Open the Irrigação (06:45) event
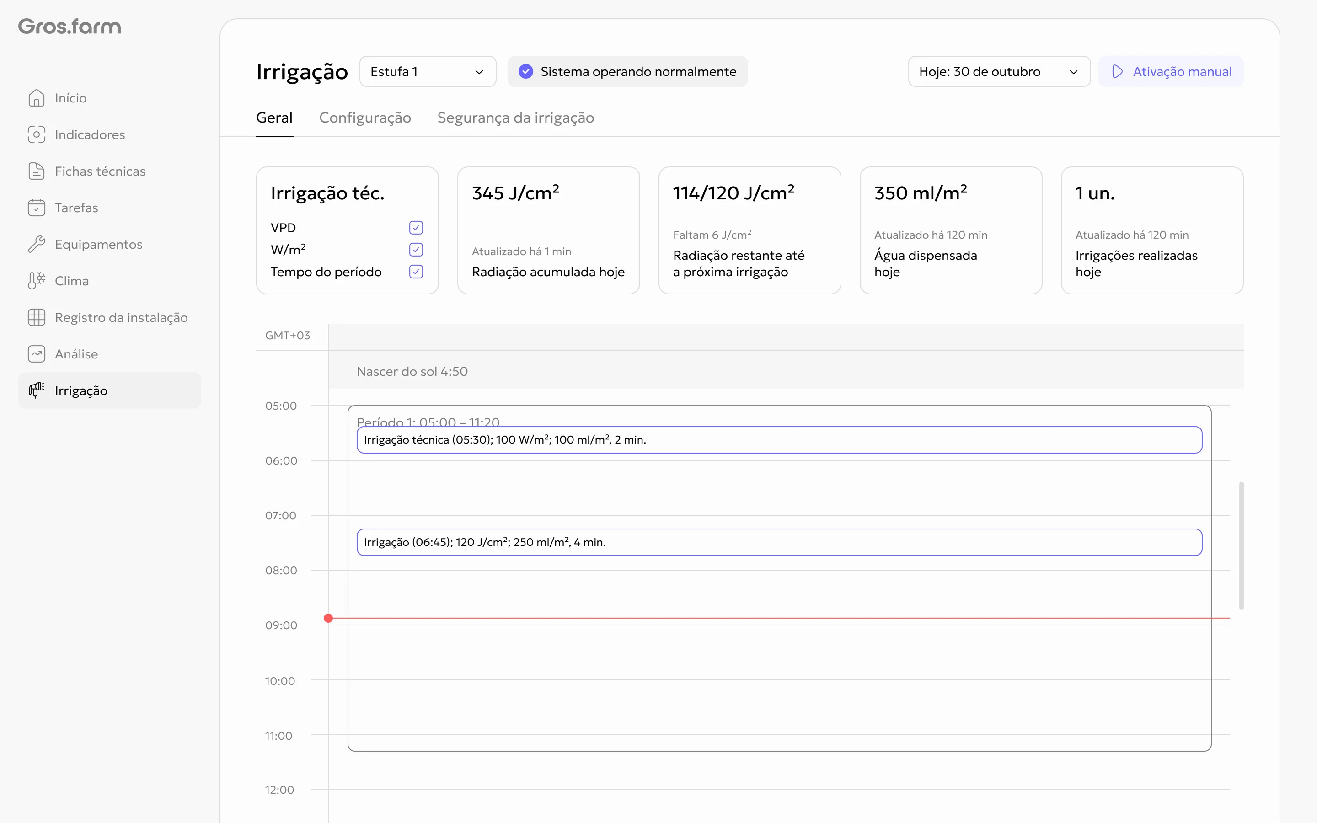The width and height of the screenshot is (1317, 823). (x=779, y=542)
